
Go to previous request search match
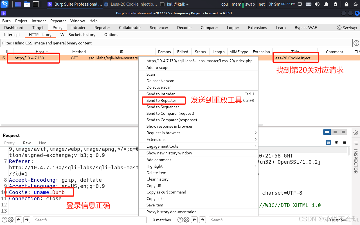(19, 220)
